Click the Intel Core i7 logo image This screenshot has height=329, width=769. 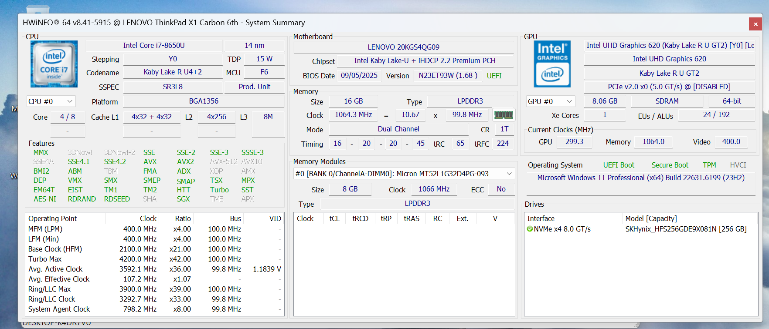point(54,64)
